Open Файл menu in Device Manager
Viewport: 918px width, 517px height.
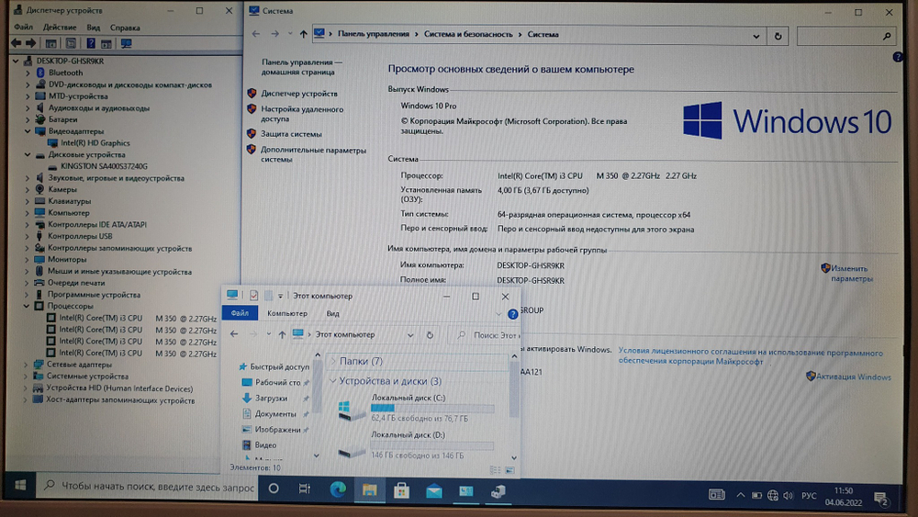point(24,27)
